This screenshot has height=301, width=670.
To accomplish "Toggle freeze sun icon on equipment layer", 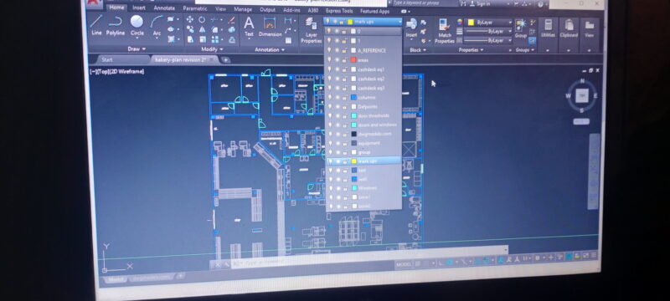I will point(338,143).
